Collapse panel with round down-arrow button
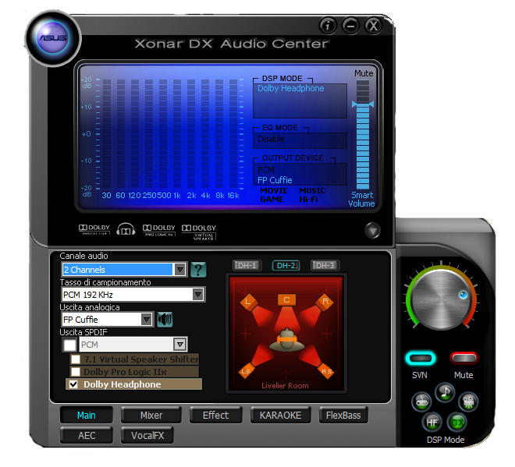515x467 pixels. pyautogui.click(x=372, y=231)
